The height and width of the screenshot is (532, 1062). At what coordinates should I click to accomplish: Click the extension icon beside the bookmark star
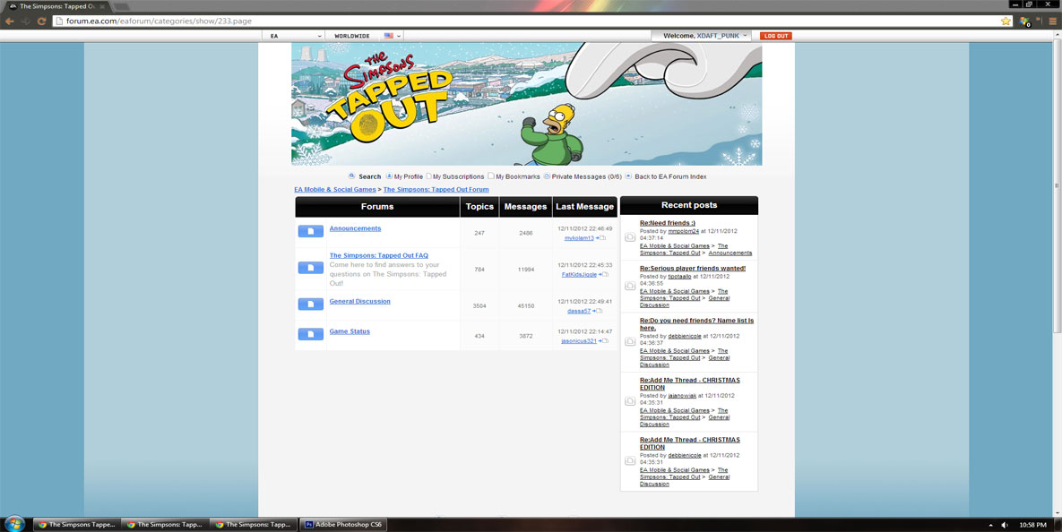[1024, 21]
